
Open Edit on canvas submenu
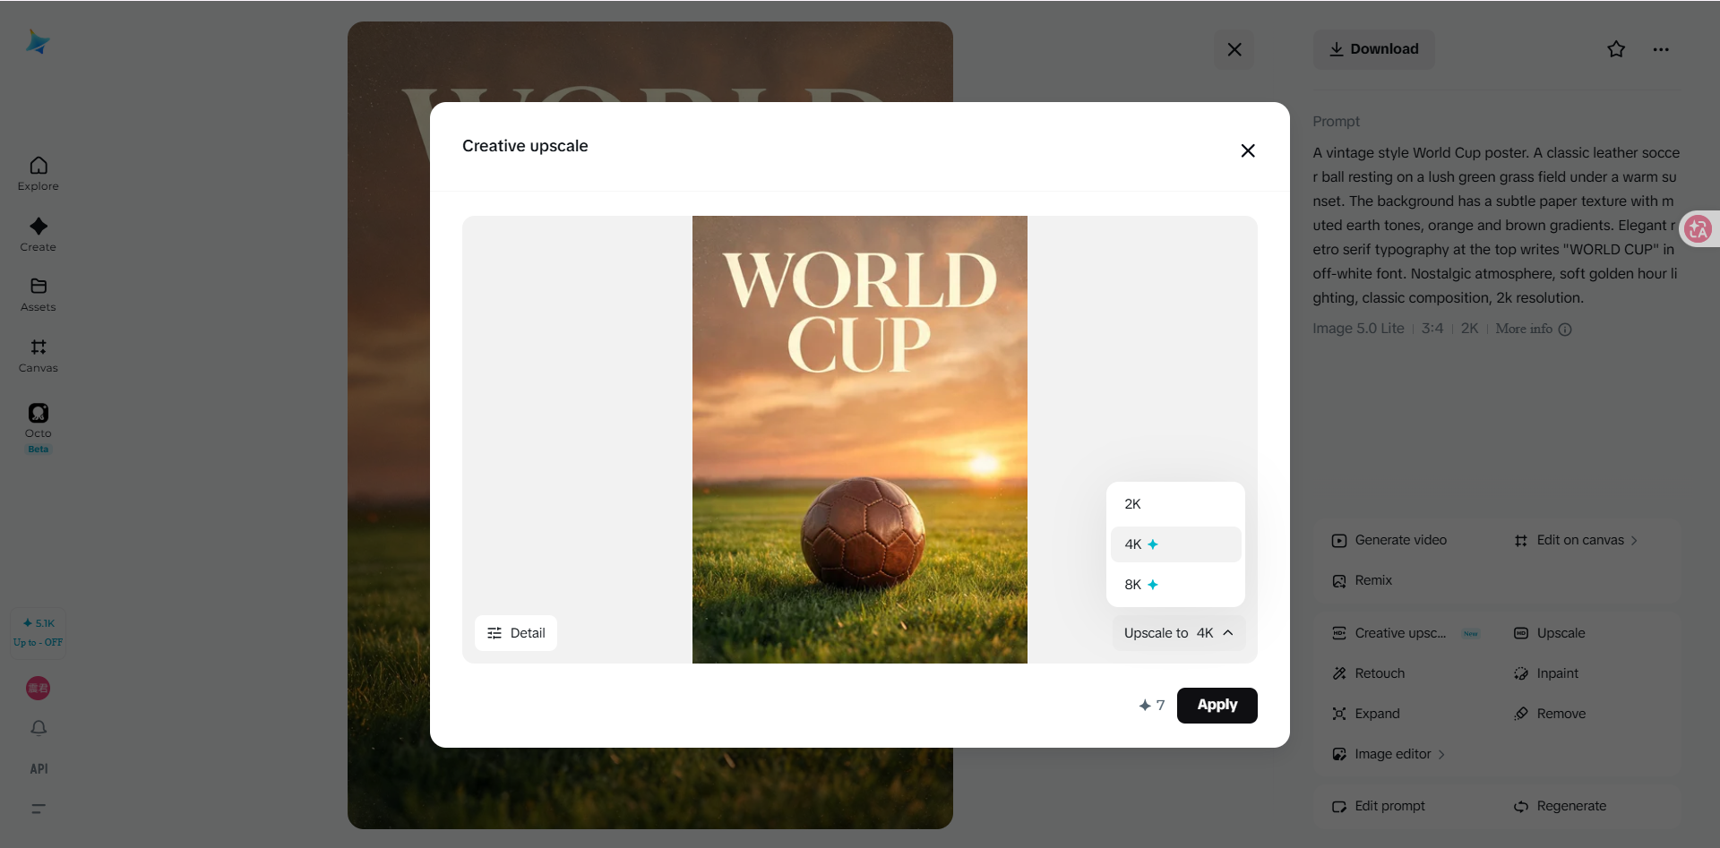click(x=1577, y=540)
